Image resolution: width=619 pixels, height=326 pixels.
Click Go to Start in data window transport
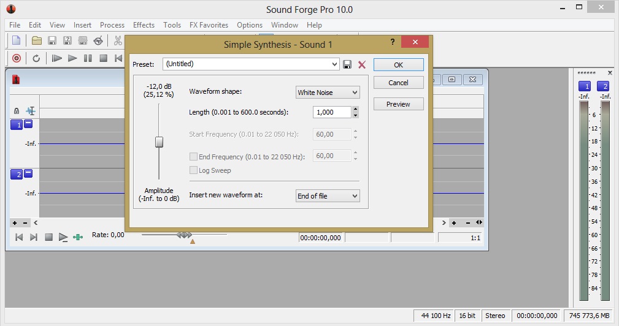[18, 237]
